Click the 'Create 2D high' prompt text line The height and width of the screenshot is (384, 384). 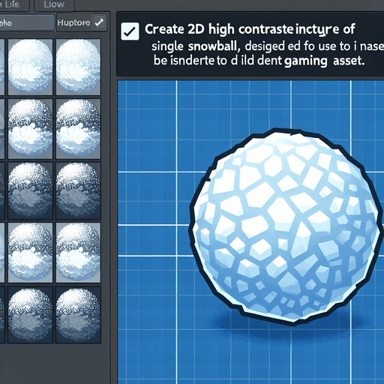pyautogui.click(x=250, y=29)
